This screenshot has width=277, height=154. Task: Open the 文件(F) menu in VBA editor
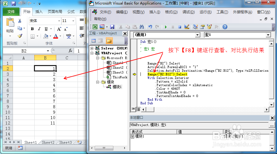tap(105, 12)
